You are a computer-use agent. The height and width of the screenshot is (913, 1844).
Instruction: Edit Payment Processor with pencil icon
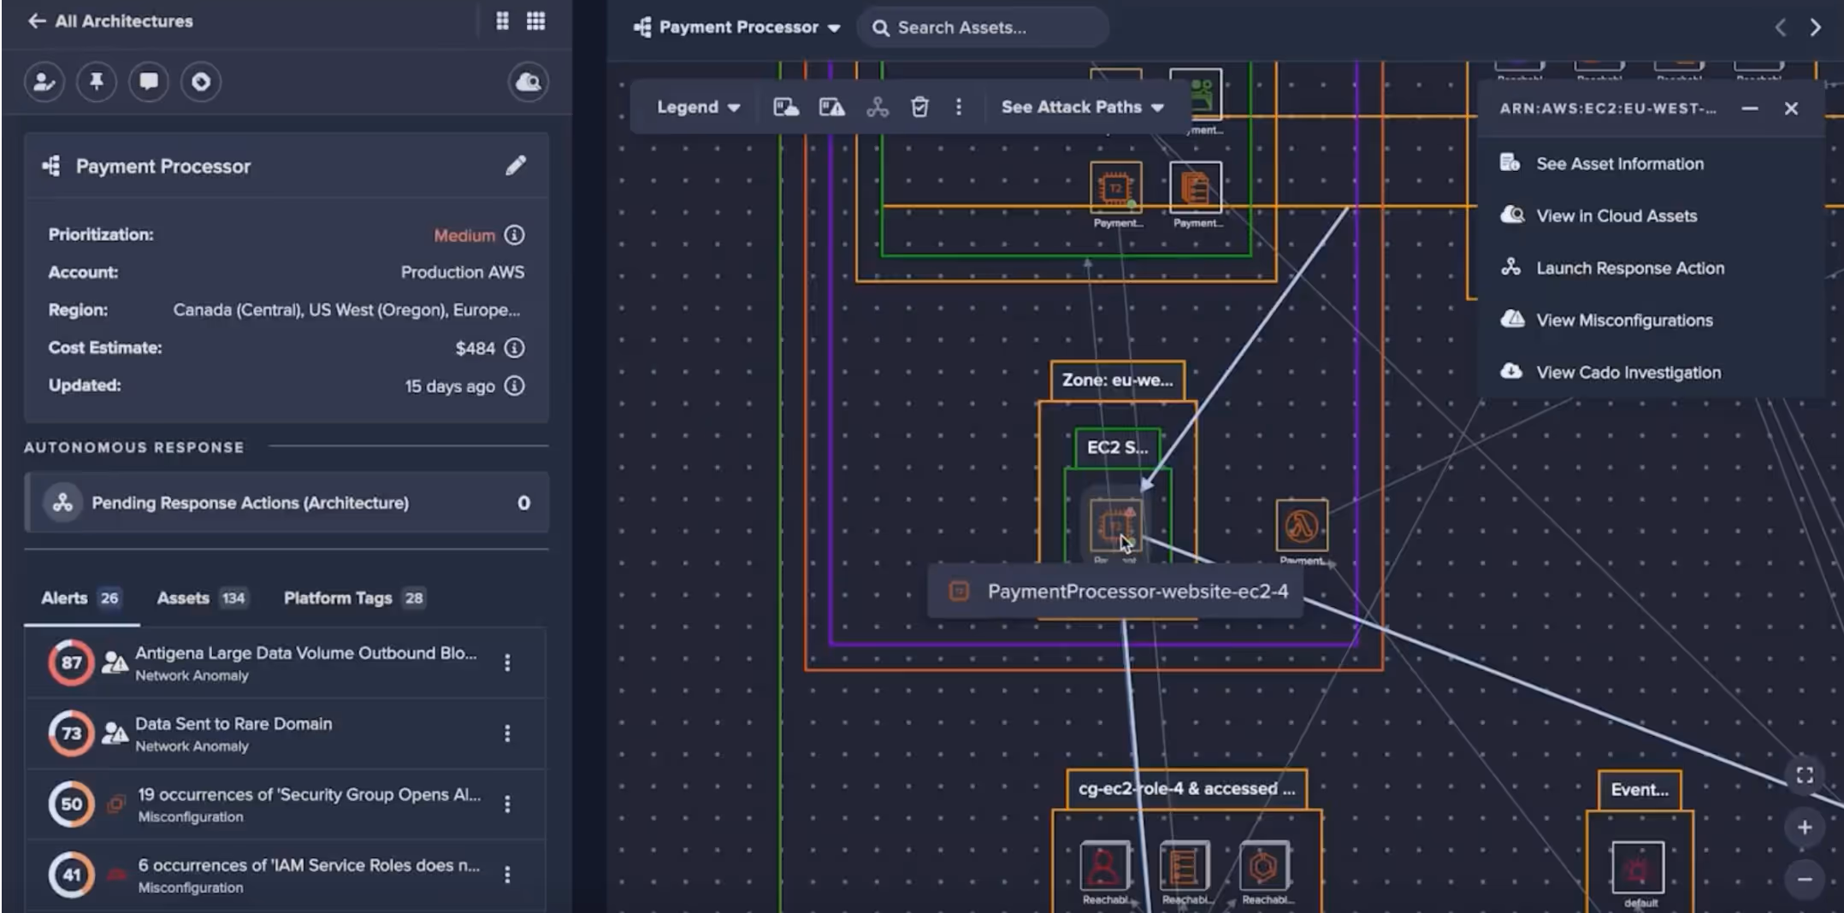point(515,166)
